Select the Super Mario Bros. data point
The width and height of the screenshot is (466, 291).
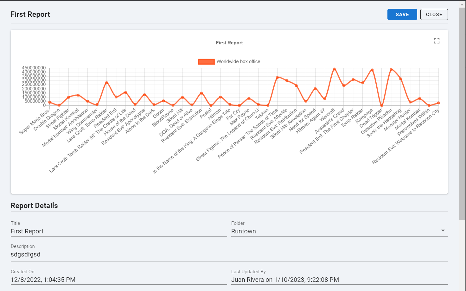click(x=50, y=102)
